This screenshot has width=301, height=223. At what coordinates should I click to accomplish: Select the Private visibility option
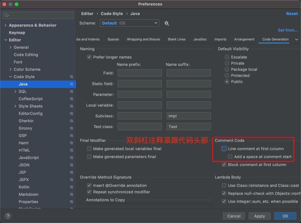click(x=227, y=63)
